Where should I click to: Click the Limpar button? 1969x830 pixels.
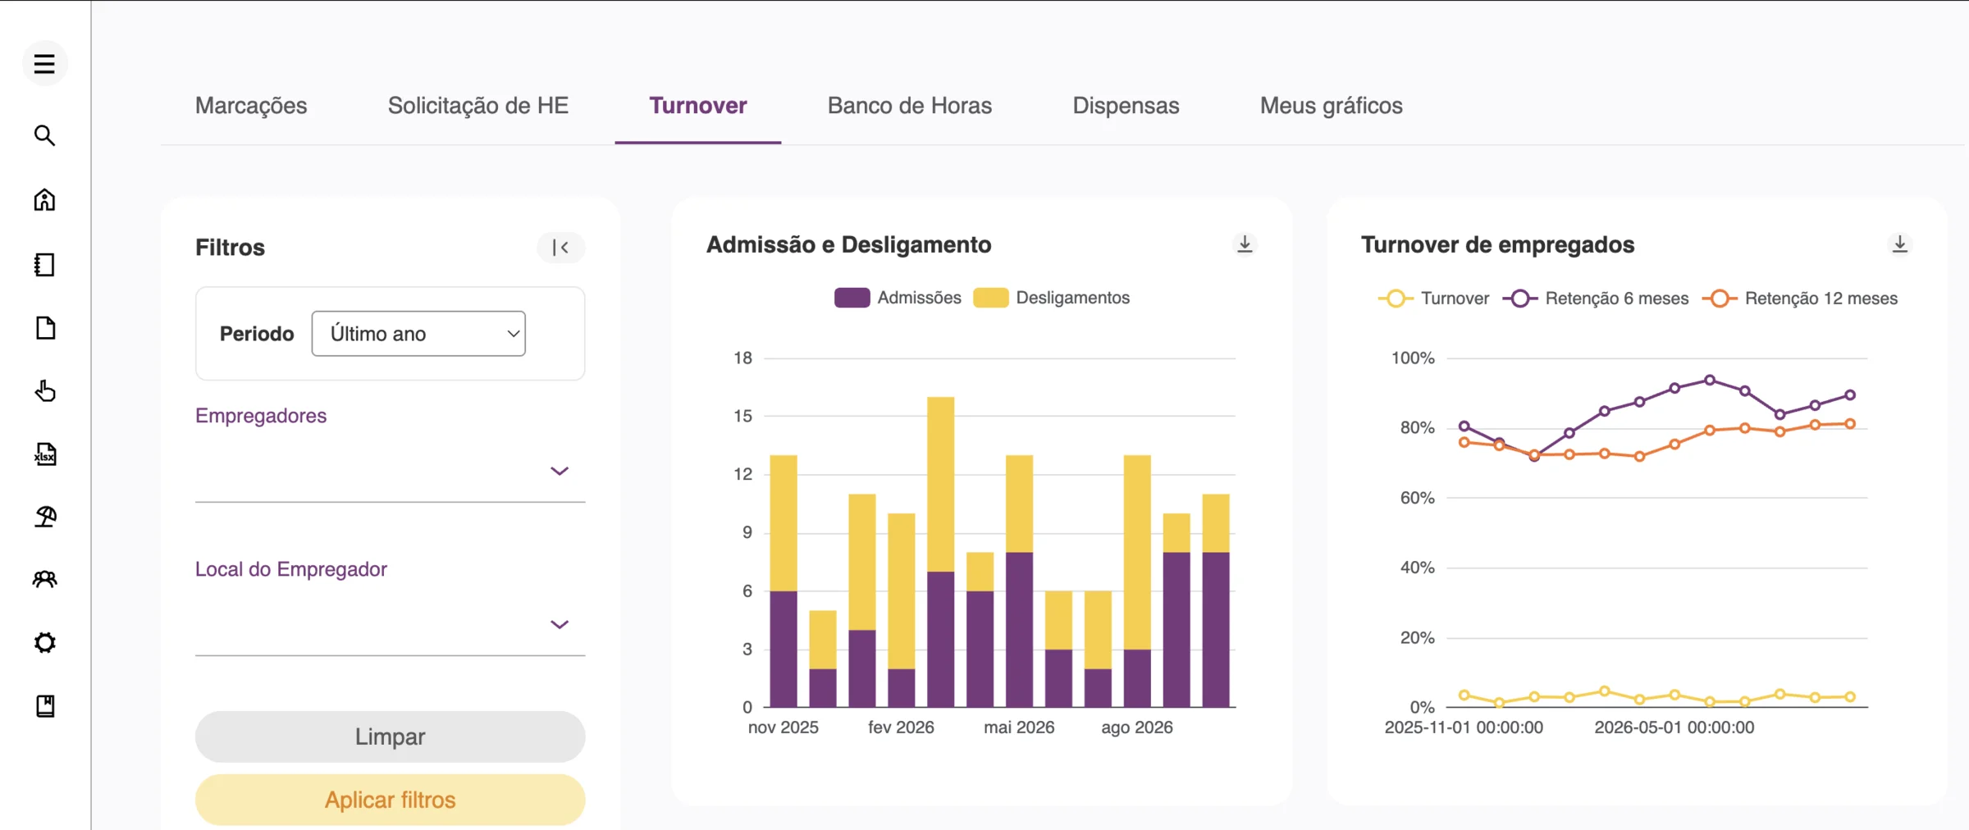click(x=390, y=737)
